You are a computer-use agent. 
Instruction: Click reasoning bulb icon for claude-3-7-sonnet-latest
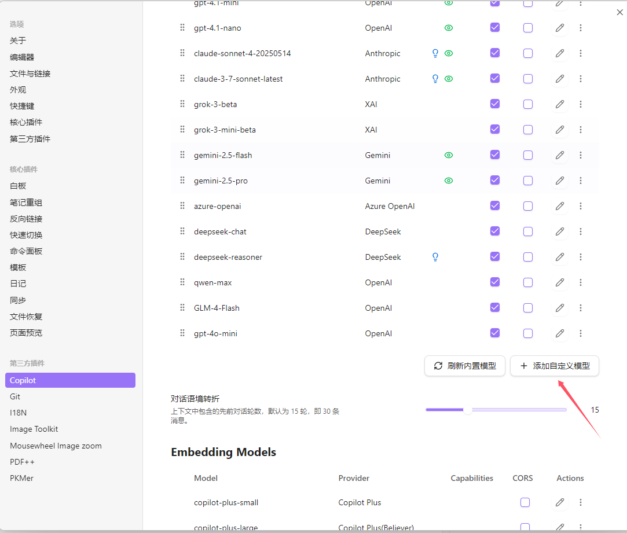(x=435, y=79)
